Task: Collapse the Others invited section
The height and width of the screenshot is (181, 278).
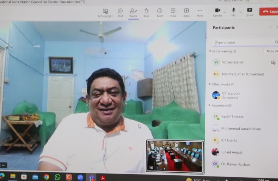Action: click(x=209, y=84)
